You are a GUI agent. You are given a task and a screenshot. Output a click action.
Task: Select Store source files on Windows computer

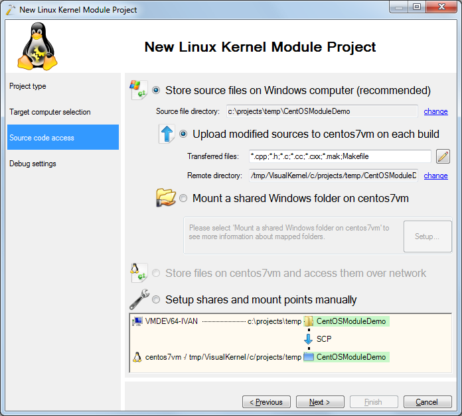156,90
